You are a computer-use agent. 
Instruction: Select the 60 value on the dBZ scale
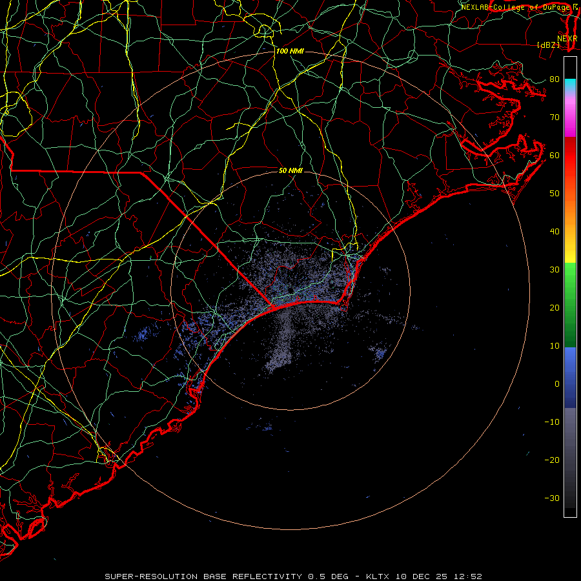(555, 155)
